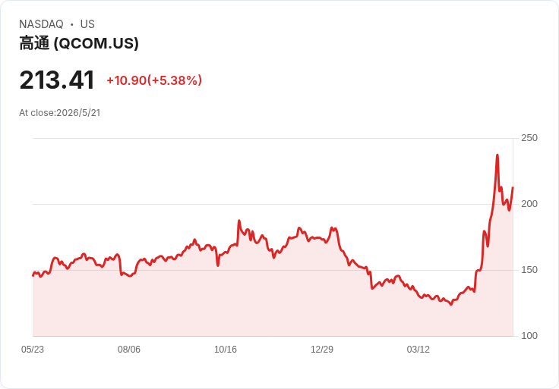Select the 12/29 date label on axis
This screenshot has width=559, height=389.
pos(322,350)
